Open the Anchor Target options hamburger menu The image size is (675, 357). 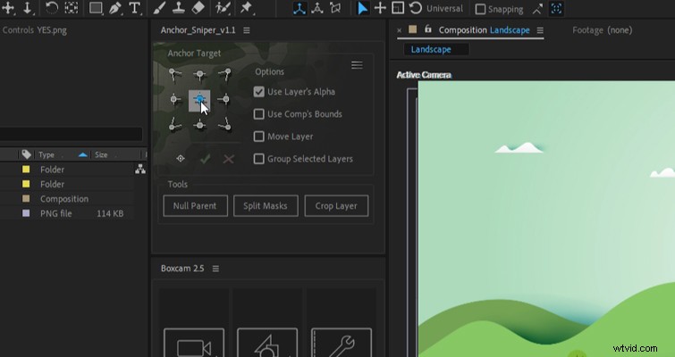357,65
